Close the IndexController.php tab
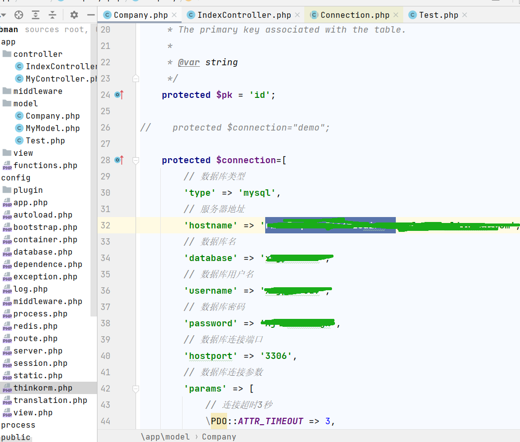The image size is (520, 442). (x=297, y=15)
